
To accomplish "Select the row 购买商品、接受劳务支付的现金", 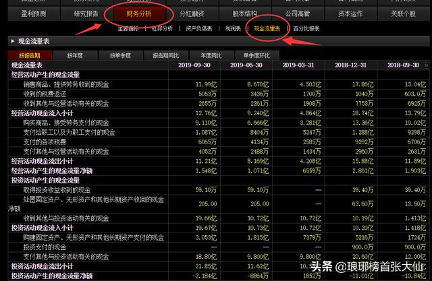I will tap(219, 123).
